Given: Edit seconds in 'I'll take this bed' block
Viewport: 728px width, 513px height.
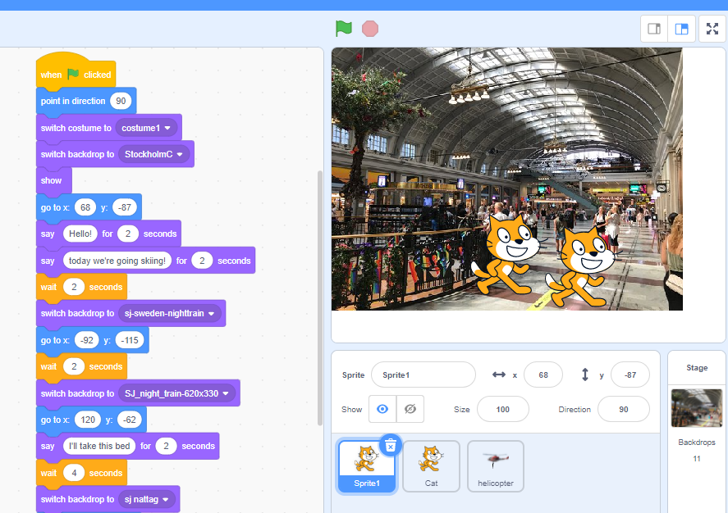Looking at the screenshot, I should pos(167,446).
